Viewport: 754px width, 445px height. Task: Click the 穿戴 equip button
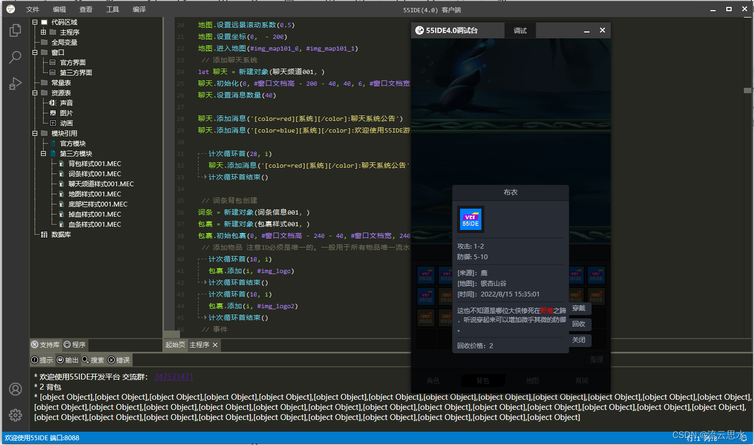[x=579, y=308]
